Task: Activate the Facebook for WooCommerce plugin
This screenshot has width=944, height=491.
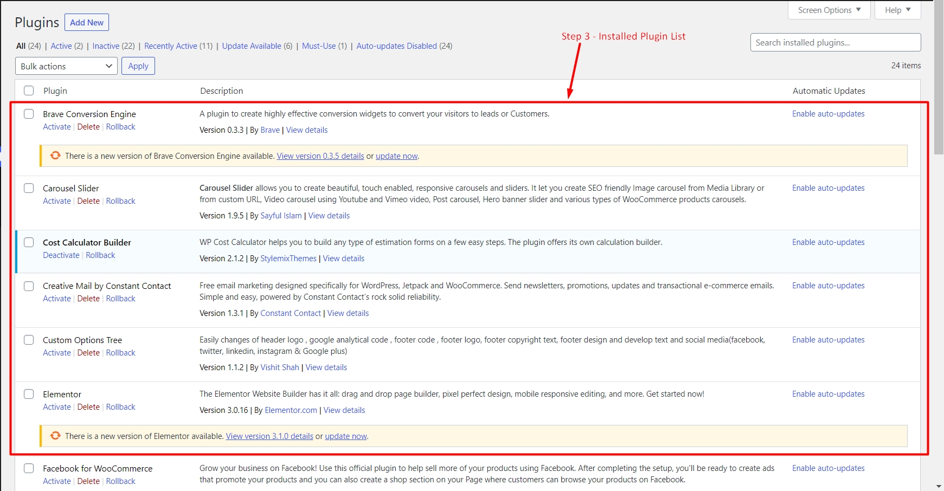Action: [57, 481]
